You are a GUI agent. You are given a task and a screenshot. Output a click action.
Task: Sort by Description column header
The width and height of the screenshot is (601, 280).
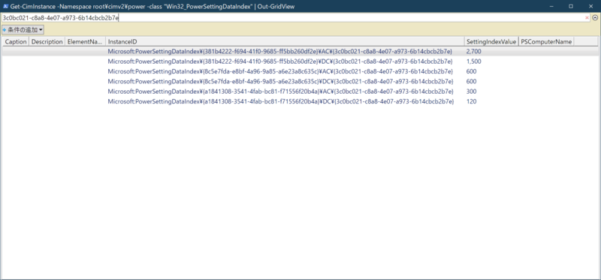tap(47, 42)
